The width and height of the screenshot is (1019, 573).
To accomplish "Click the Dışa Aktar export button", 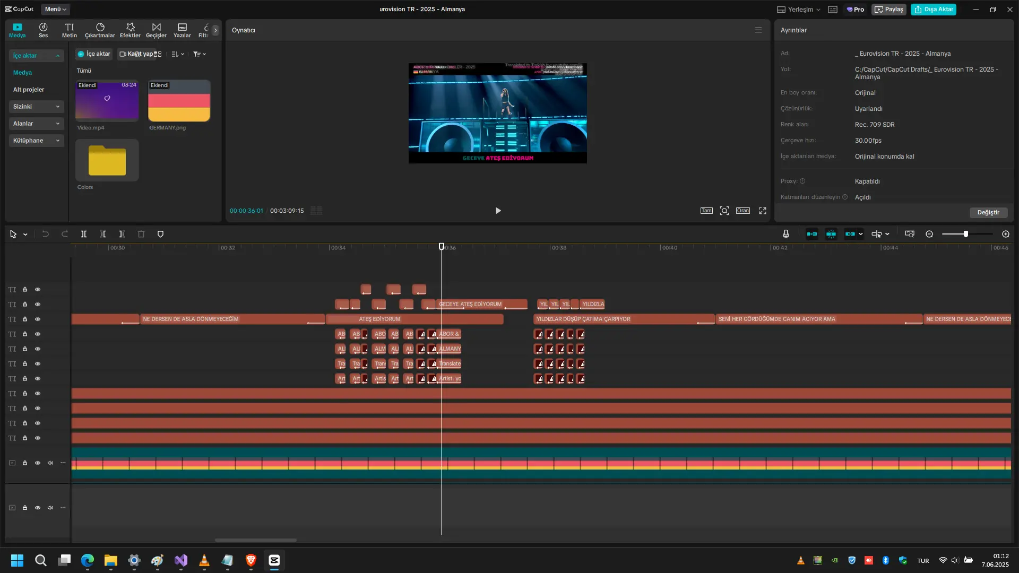I will 934,10.
